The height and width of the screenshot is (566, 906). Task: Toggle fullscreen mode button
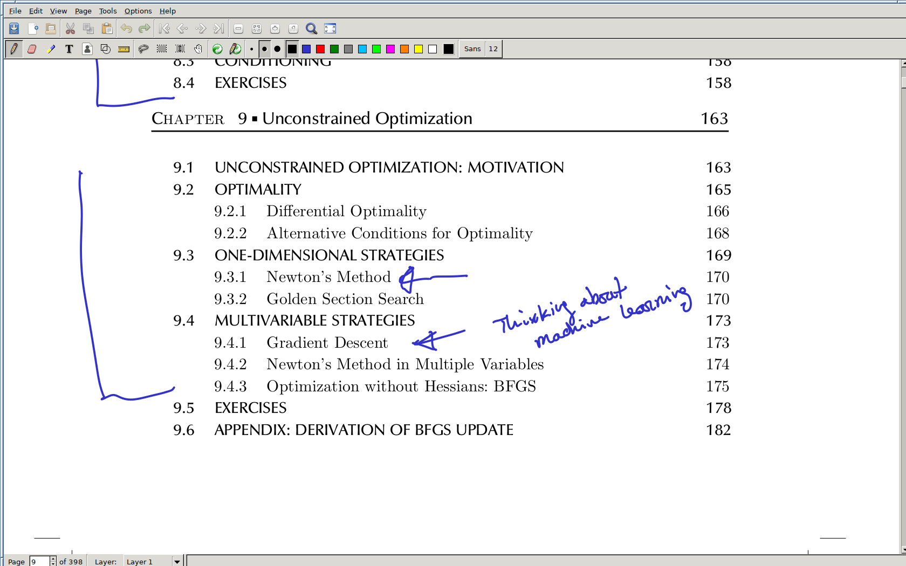[x=330, y=29]
